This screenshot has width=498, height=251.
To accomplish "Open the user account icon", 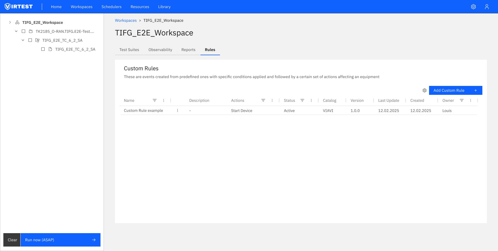I will [x=487, y=6].
